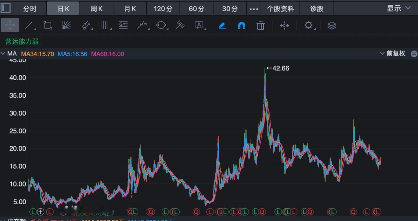Switch to the 60分 tab
The image size is (418, 221).
(x=197, y=9)
